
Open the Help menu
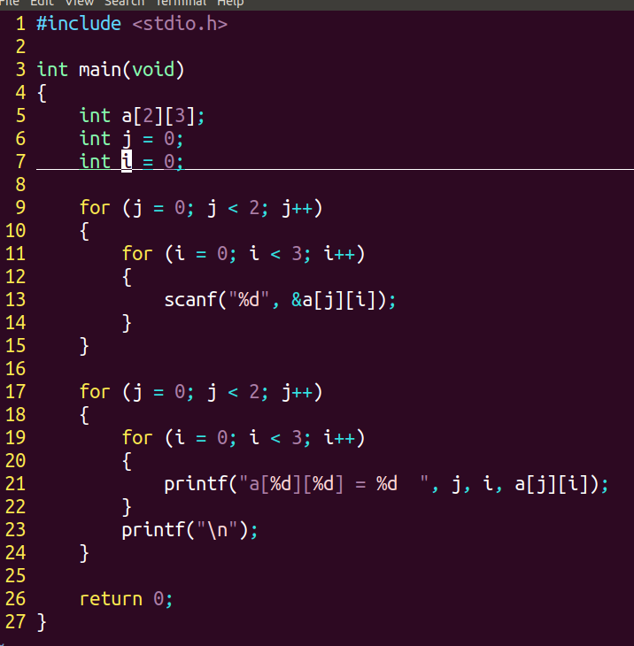pos(230,4)
